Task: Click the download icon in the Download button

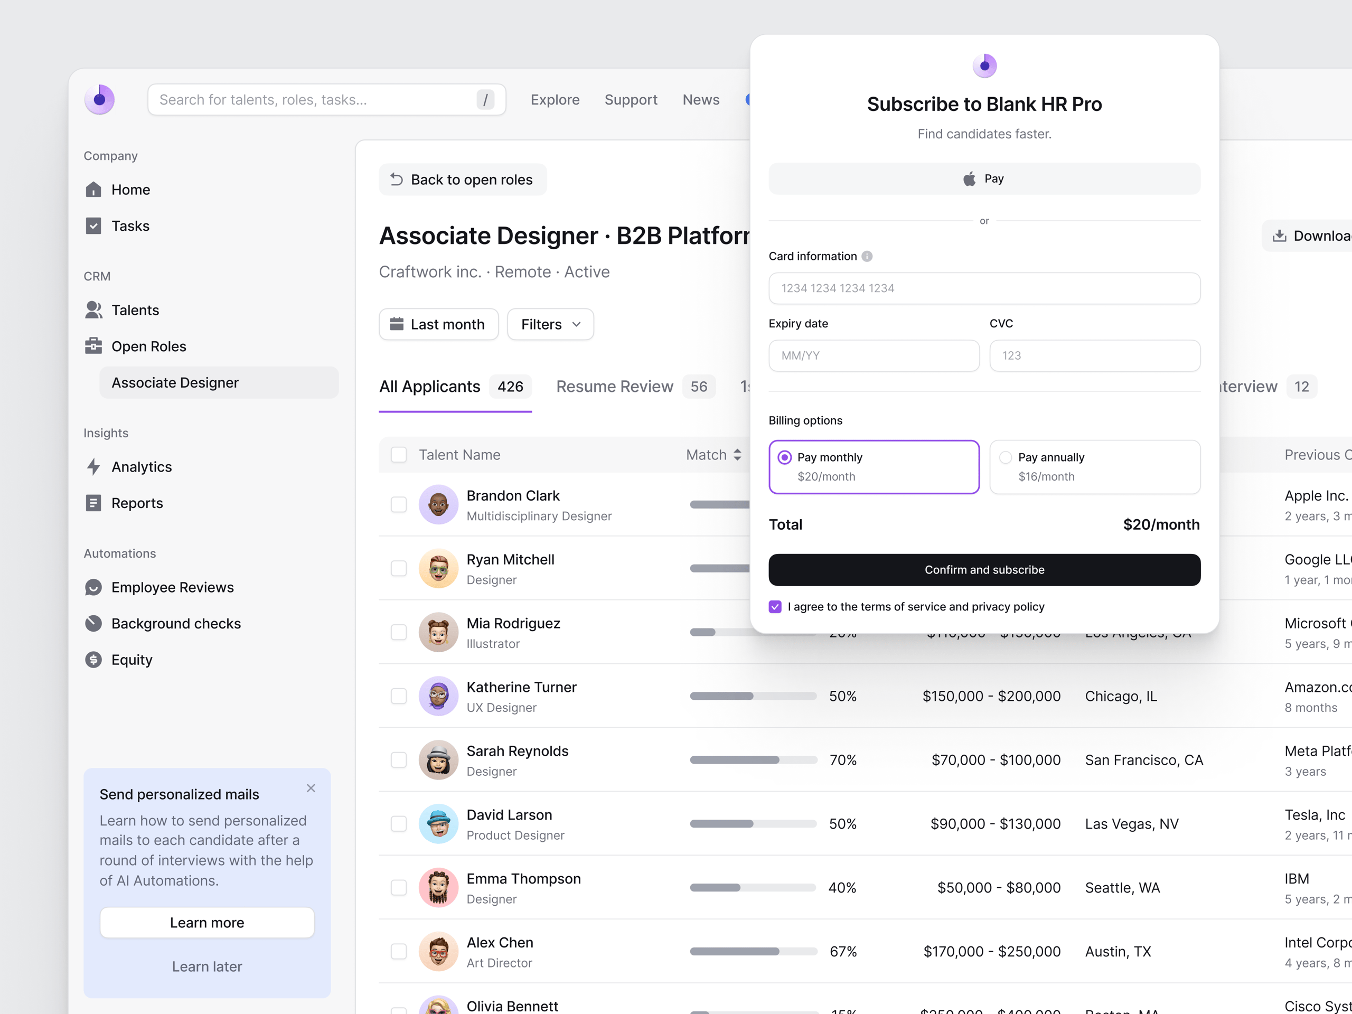Action: coord(1279,236)
